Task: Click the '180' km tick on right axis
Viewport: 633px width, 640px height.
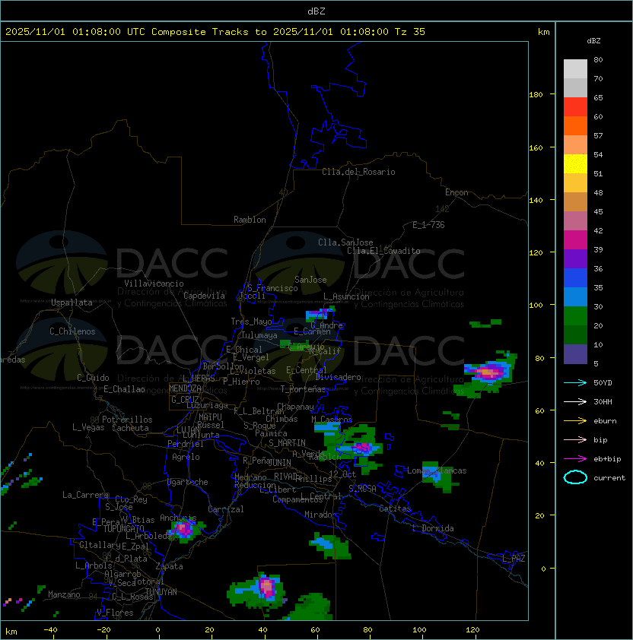Action: tap(536, 95)
